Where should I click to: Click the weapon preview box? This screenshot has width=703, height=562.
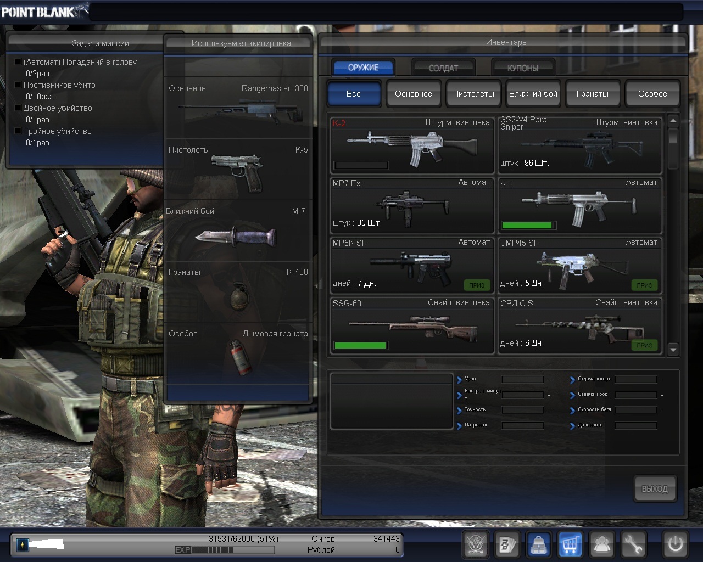pyautogui.click(x=392, y=401)
